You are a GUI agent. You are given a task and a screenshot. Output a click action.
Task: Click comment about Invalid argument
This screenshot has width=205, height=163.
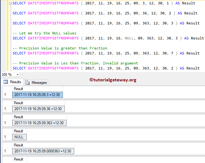[x=75, y=63]
